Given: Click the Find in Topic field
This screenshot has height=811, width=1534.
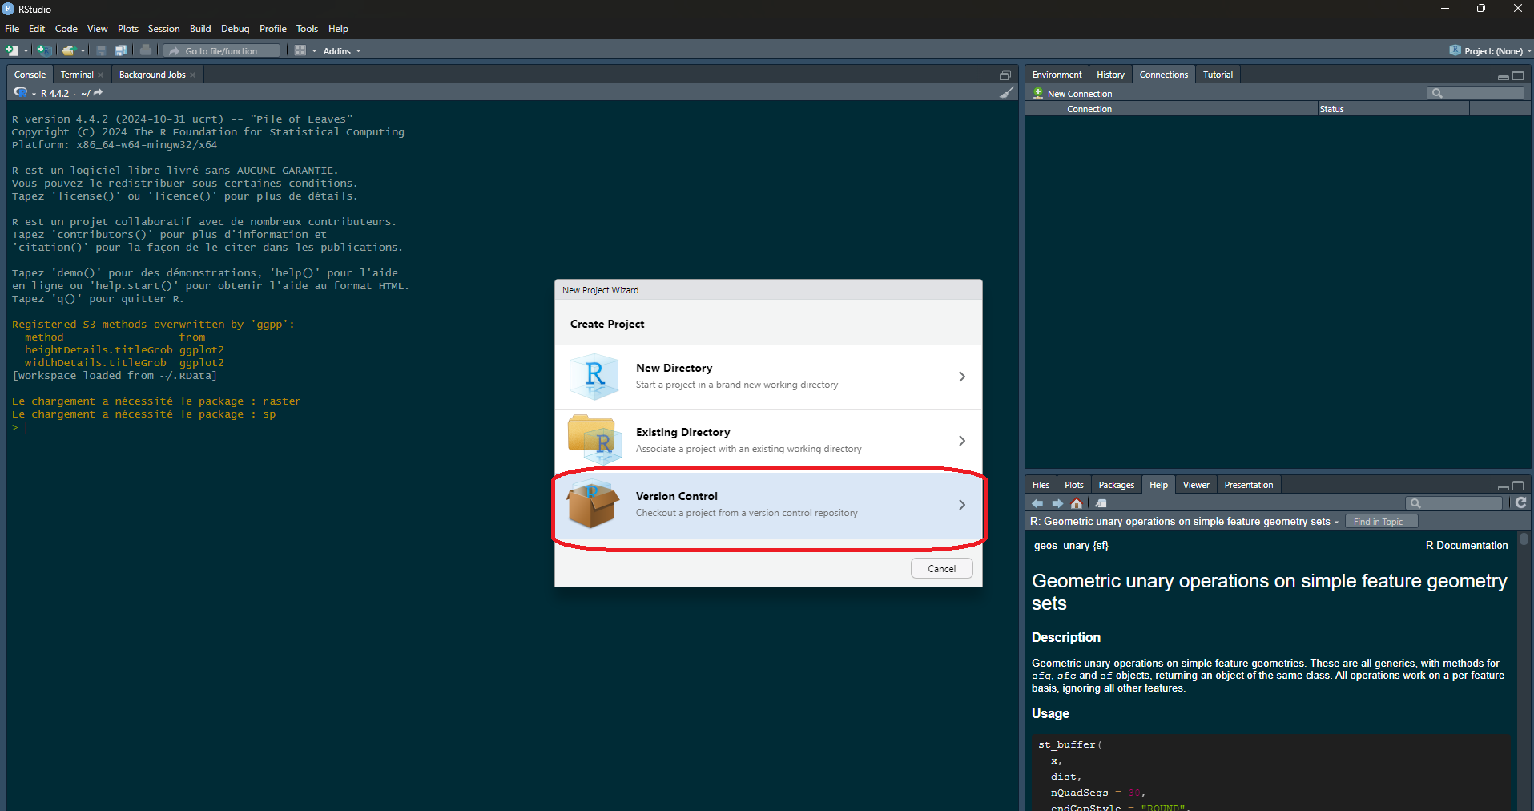Looking at the screenshot, I should (1381, 522).
